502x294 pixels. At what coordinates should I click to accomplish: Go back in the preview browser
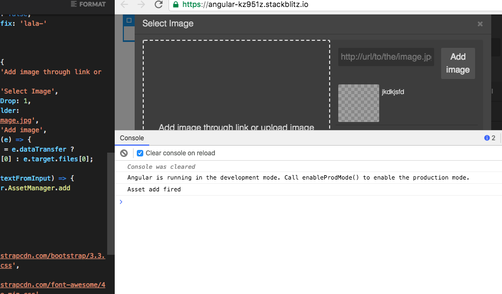pos(124,4)
